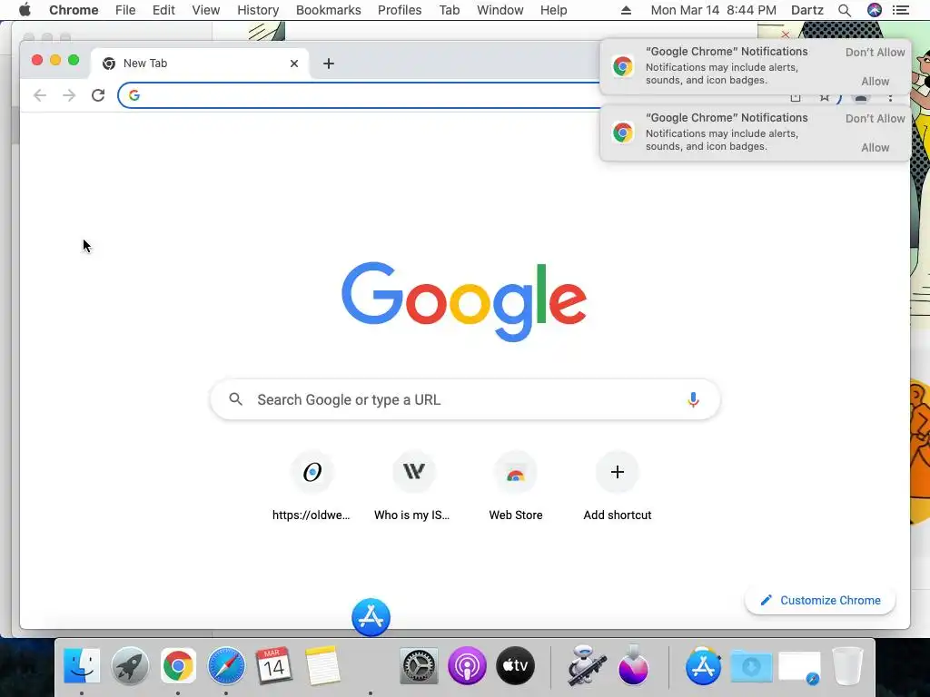
Task: Start voice search with the microphone icon
Action: [693, 399]
